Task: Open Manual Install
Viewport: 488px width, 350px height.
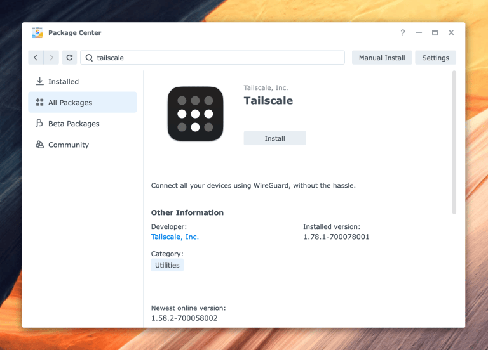Action: 382,58
